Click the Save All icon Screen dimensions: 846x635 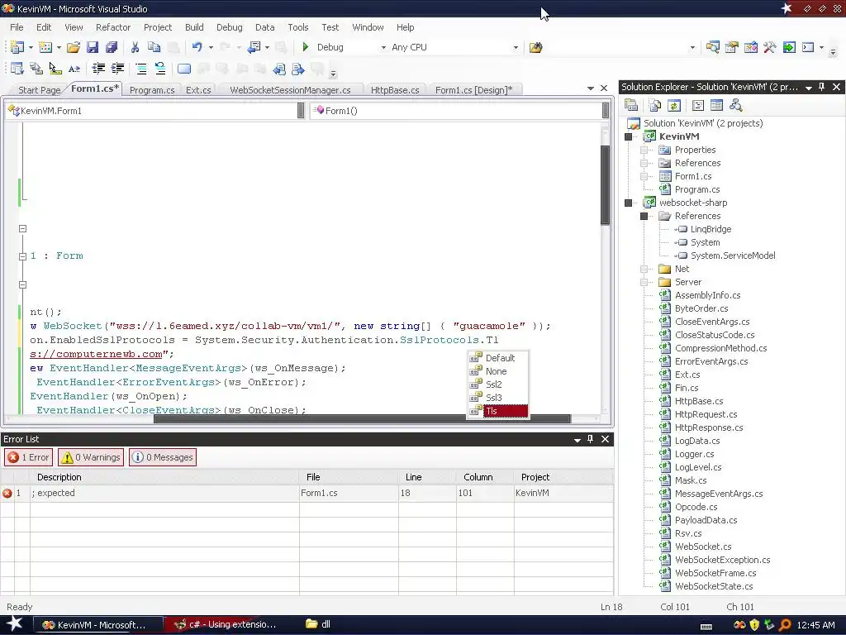pos(112,47)
